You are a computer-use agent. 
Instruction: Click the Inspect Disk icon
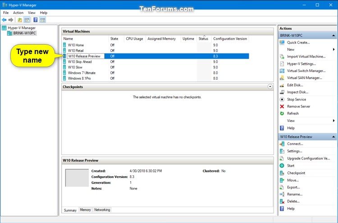(x=282, y=92)
